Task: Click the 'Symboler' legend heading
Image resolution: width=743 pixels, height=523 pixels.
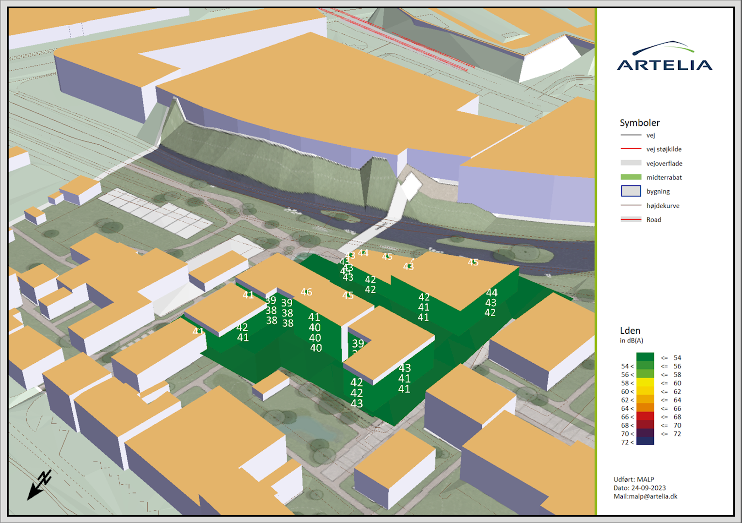Action: (639, 123)
